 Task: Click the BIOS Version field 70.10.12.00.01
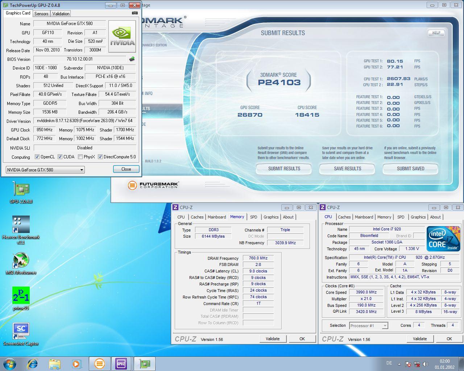(80, 59)
